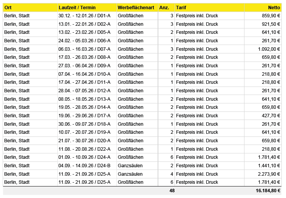Click the Tarif column header
Viewport: 286px width, 198px height.
point(181,8)
